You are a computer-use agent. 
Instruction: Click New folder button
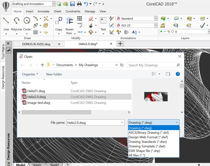click(54, 74)
